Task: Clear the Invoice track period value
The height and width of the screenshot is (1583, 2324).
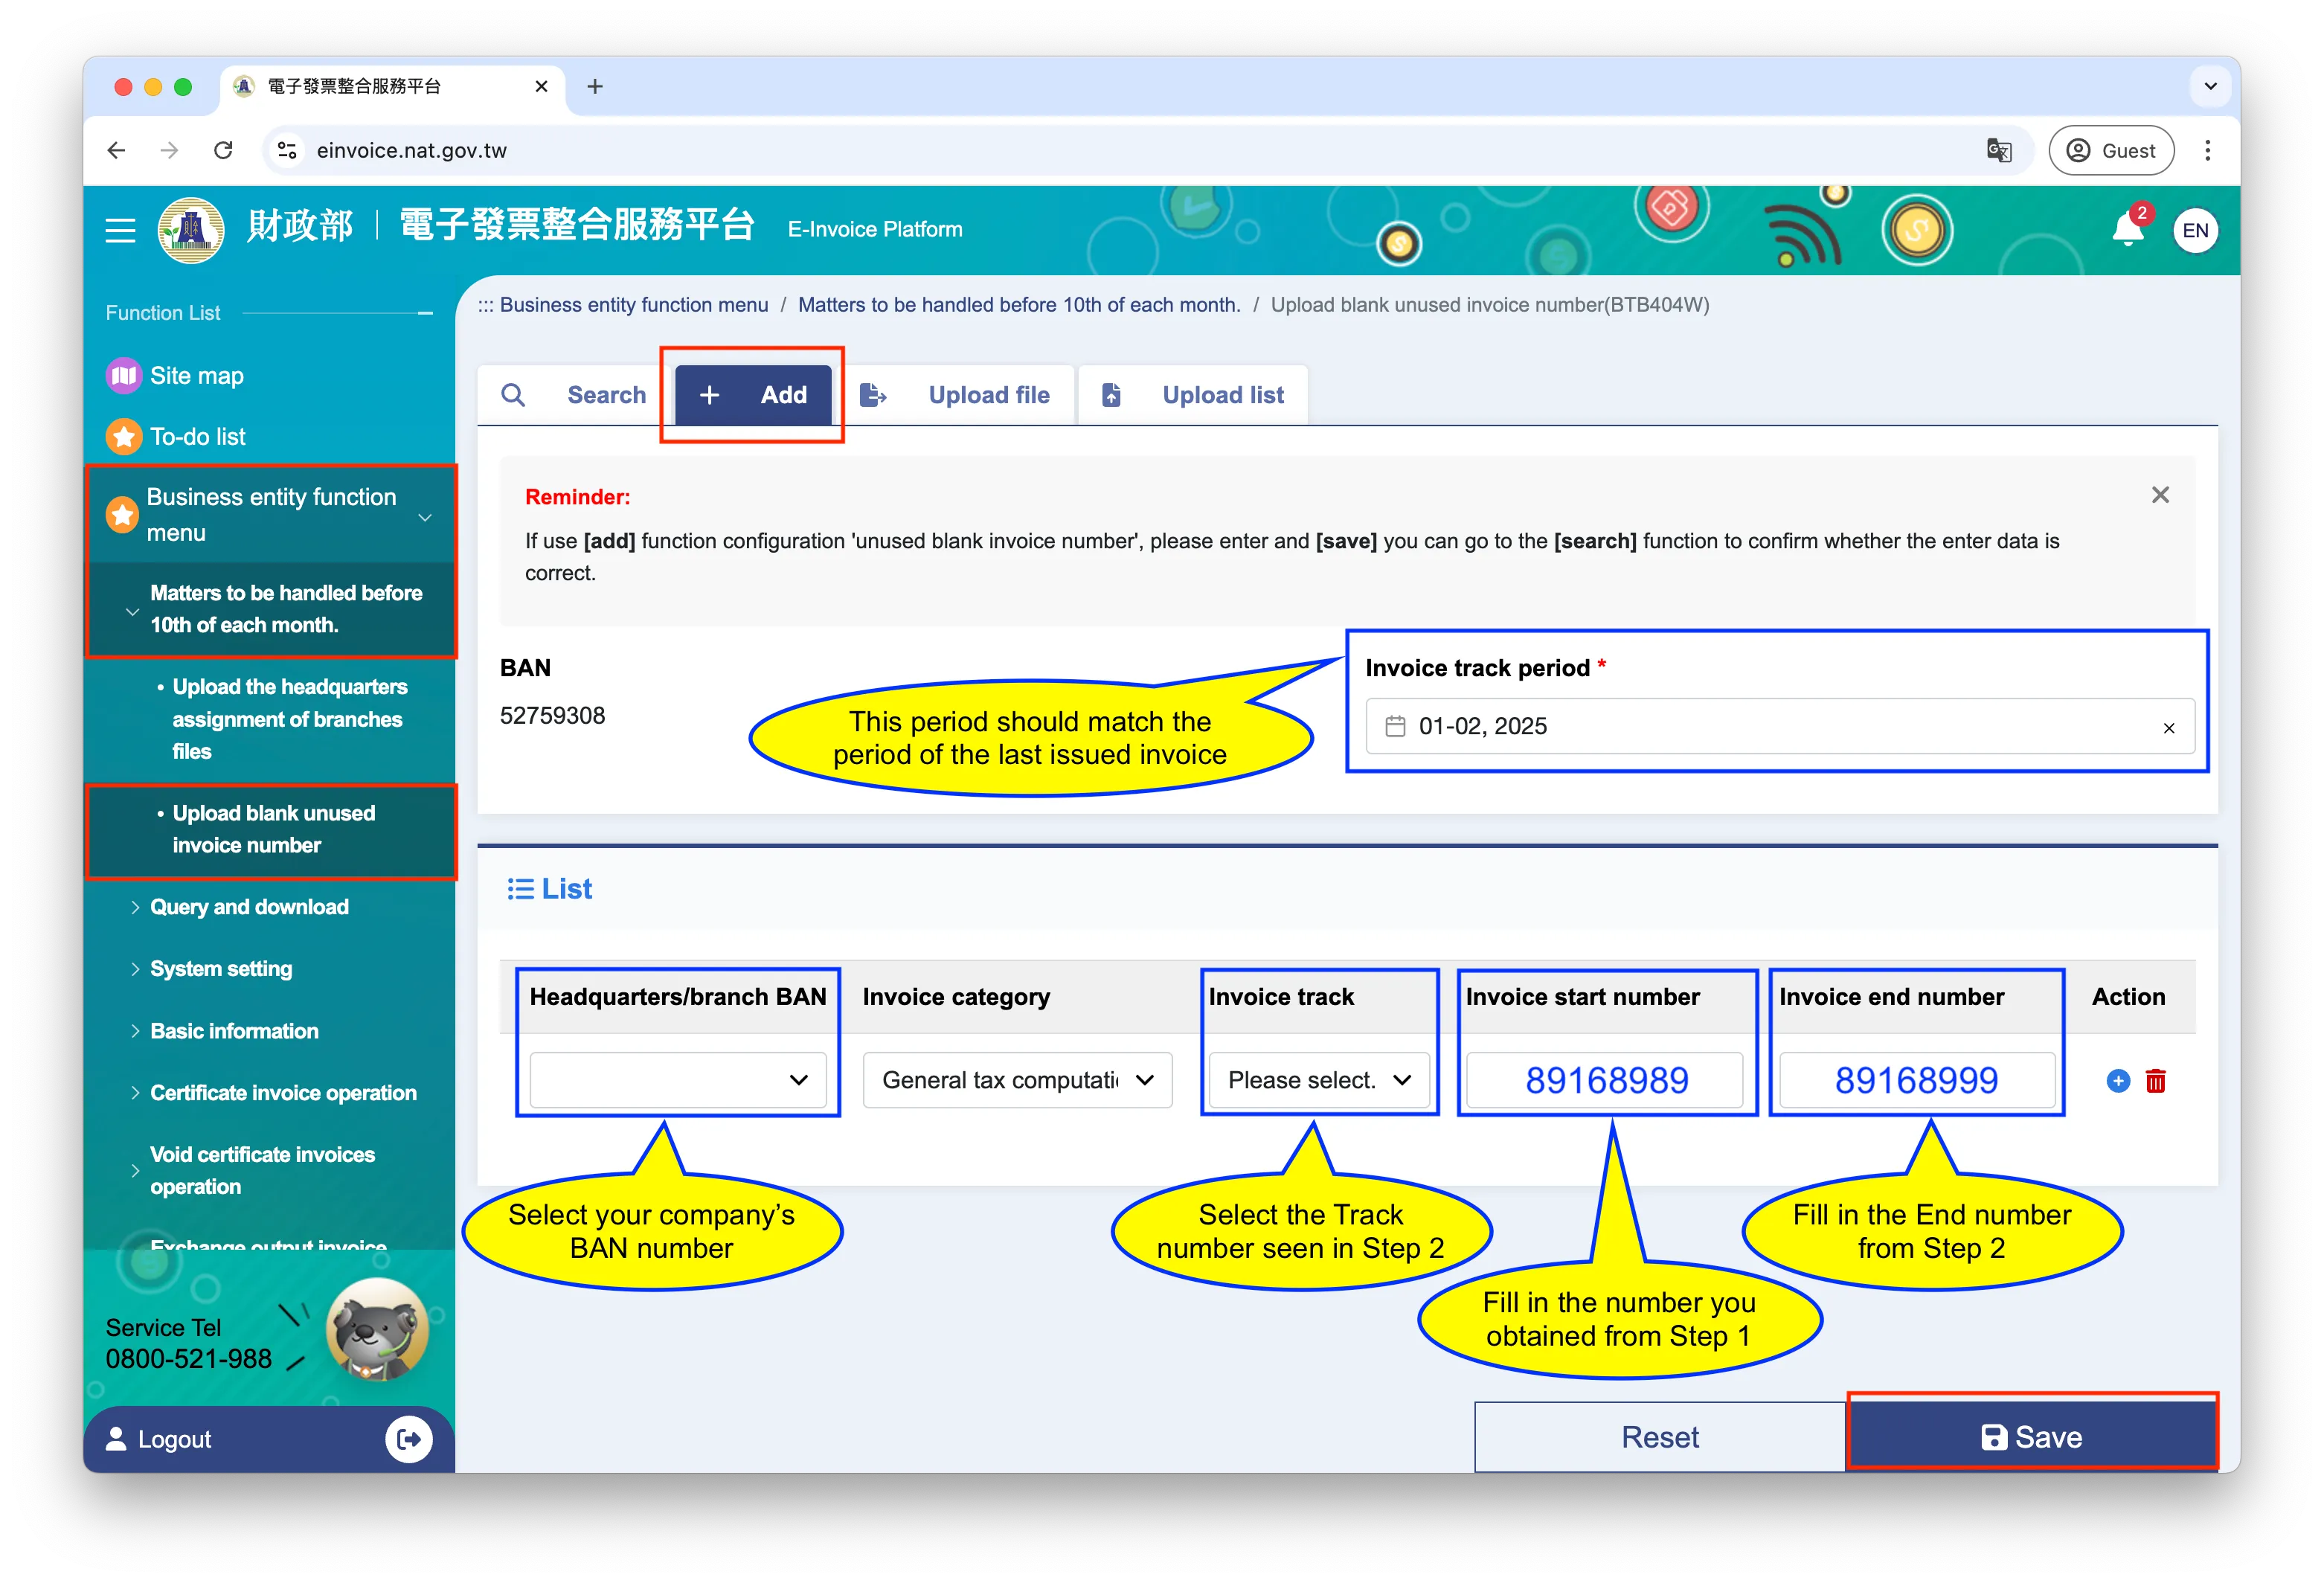Action: coord(2168,728)
